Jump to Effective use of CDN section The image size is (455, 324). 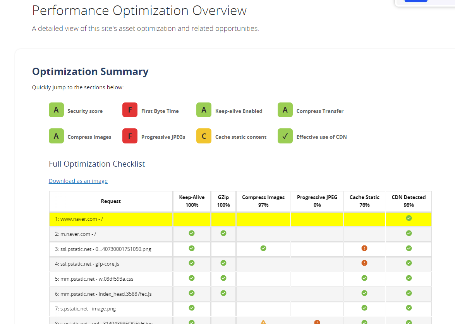pyautogui.click(x=321, y=137)
